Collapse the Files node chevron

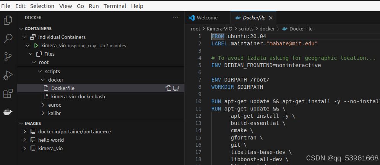(31, 54)
